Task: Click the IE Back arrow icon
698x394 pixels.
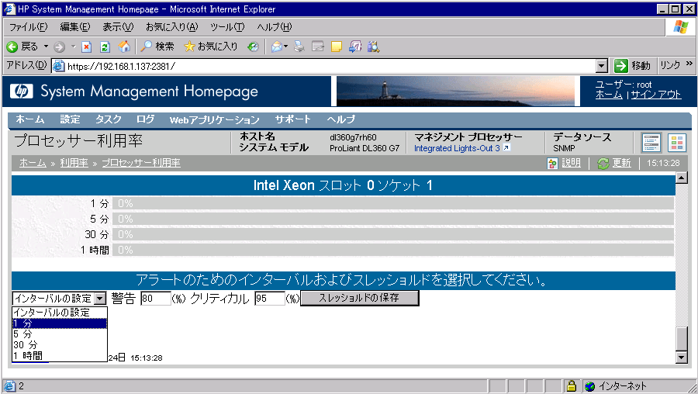Action: 12,47
